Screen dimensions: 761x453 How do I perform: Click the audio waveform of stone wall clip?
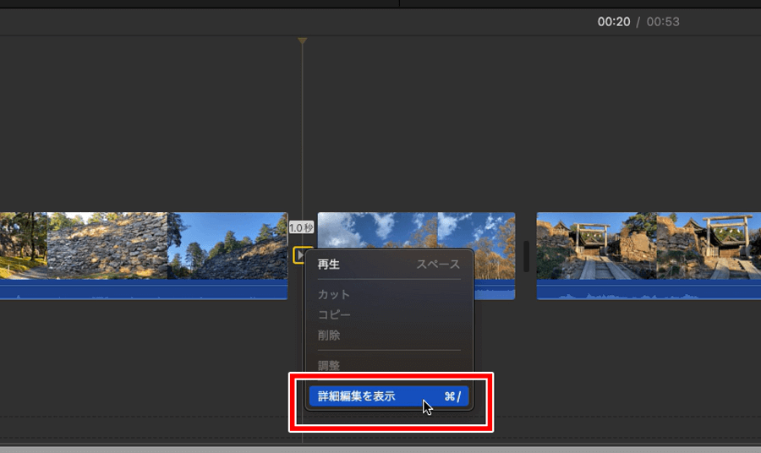click(x=144, y=290)
